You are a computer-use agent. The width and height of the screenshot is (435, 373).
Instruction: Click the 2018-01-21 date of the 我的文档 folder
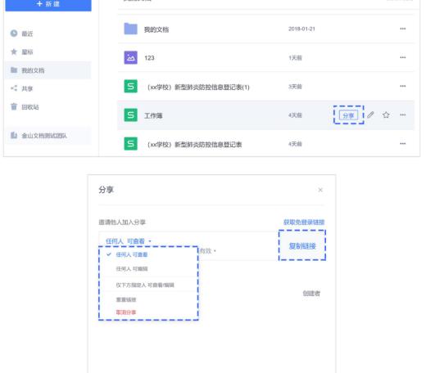pos(301,29)
